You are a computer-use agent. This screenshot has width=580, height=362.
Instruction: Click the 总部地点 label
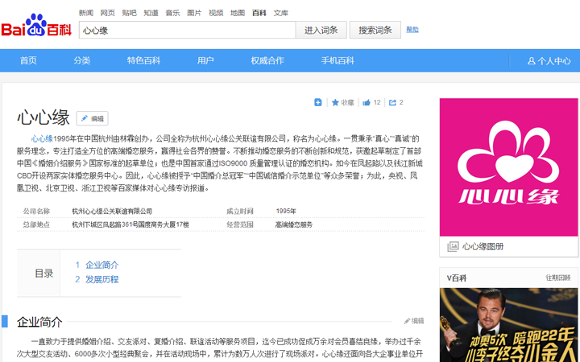36,224
